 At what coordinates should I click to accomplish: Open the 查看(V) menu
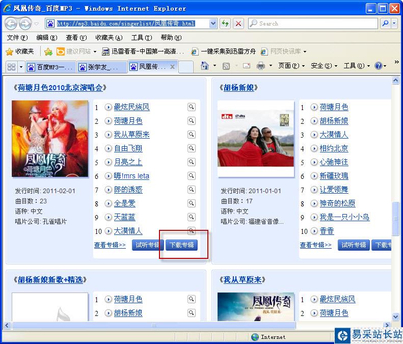tap(76, 38)
